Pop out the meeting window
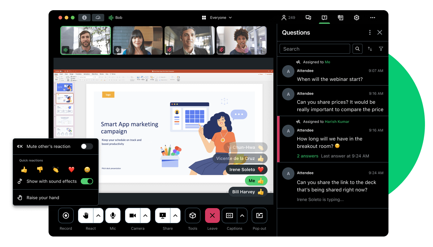 click(259, 216)
